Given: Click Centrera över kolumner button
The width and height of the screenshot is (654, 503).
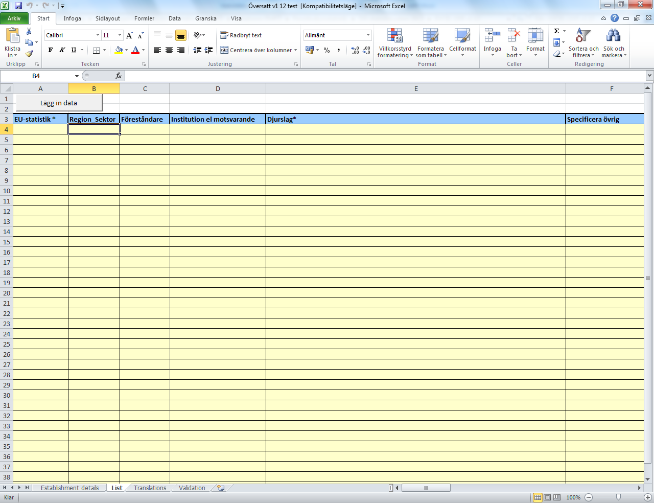Looking at the screenshot, I should (259, 50).
